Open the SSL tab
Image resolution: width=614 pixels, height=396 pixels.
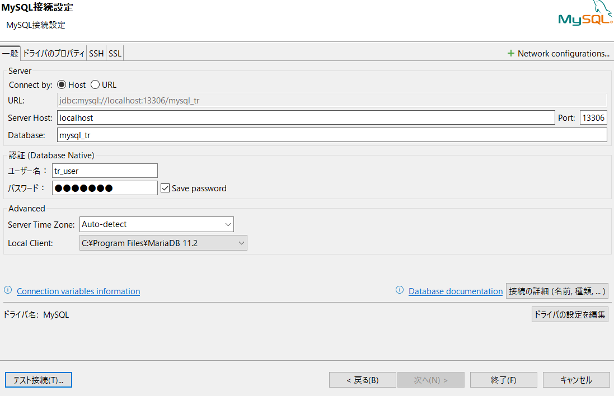point(115,53)
